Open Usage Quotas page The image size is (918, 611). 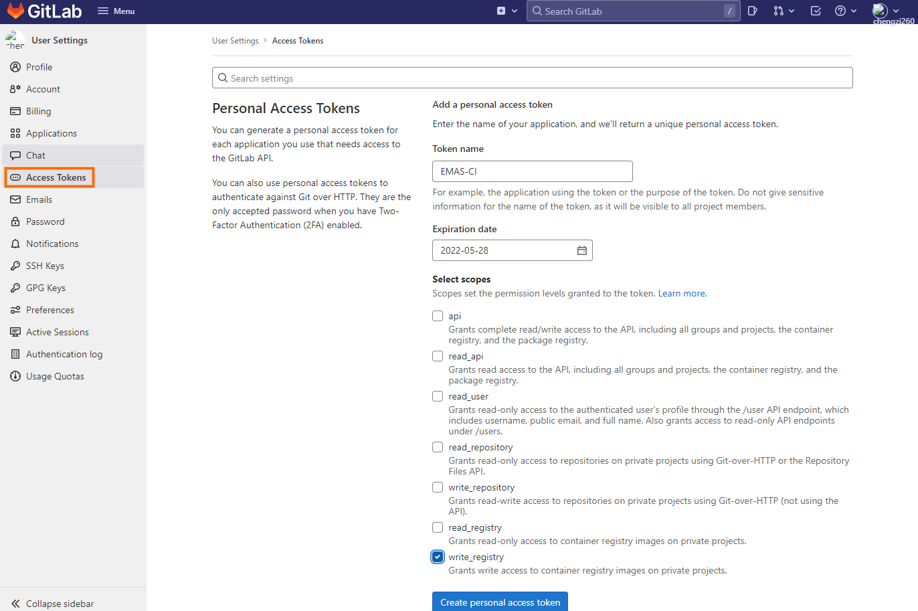coord(73,376)
